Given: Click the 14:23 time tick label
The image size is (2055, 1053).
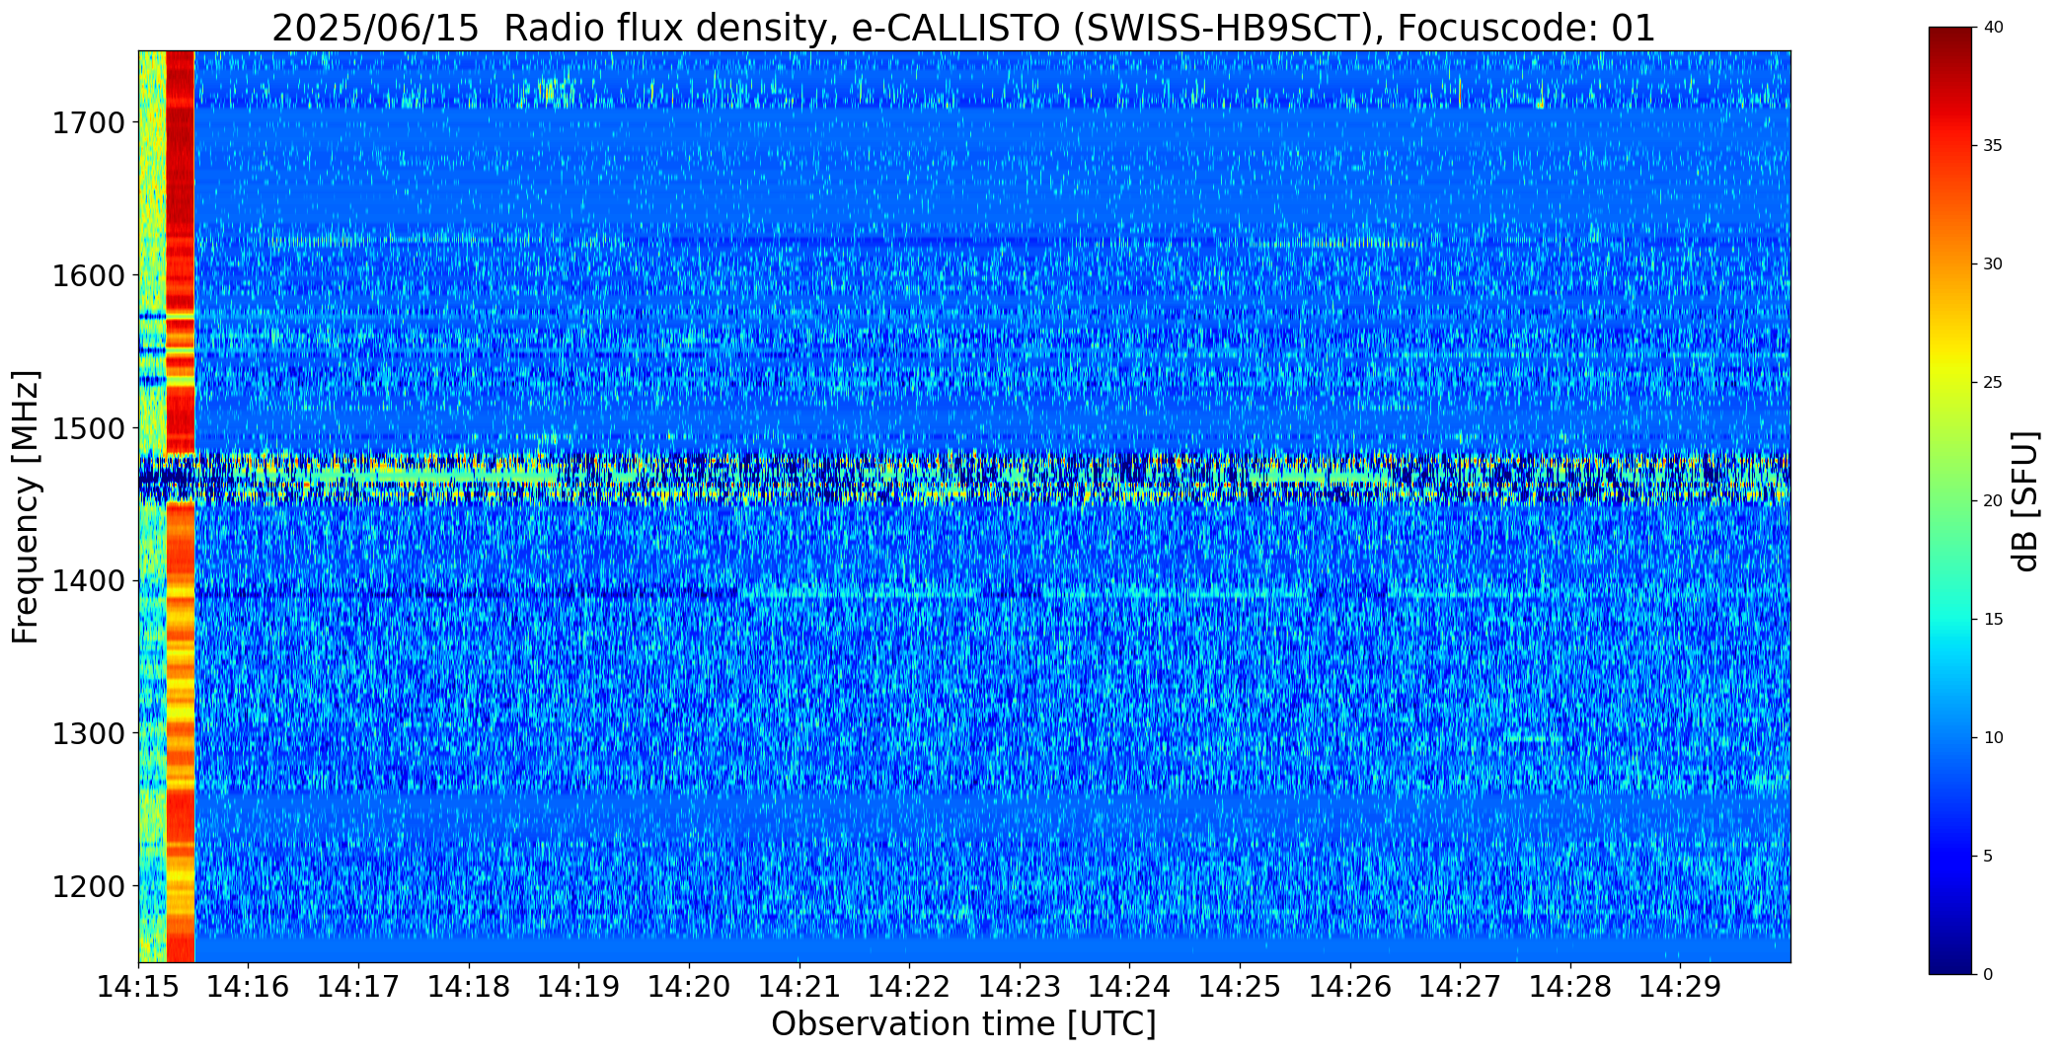Looking at the screenshot, I should point(1020,986).
